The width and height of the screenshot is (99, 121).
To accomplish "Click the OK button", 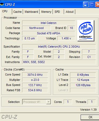I will [90, 117].
